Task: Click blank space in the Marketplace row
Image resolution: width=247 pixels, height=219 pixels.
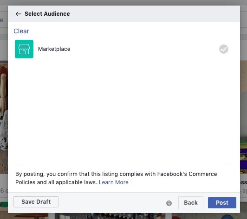Action: click(142, 49)
